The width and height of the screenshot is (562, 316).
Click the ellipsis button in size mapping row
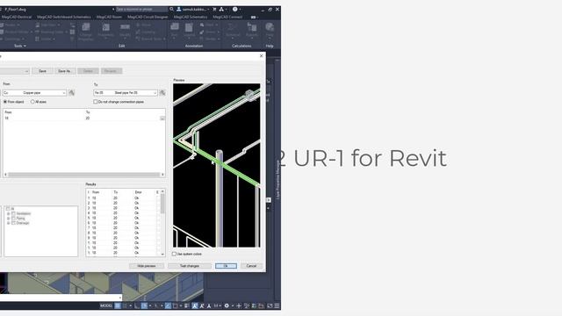162,118
